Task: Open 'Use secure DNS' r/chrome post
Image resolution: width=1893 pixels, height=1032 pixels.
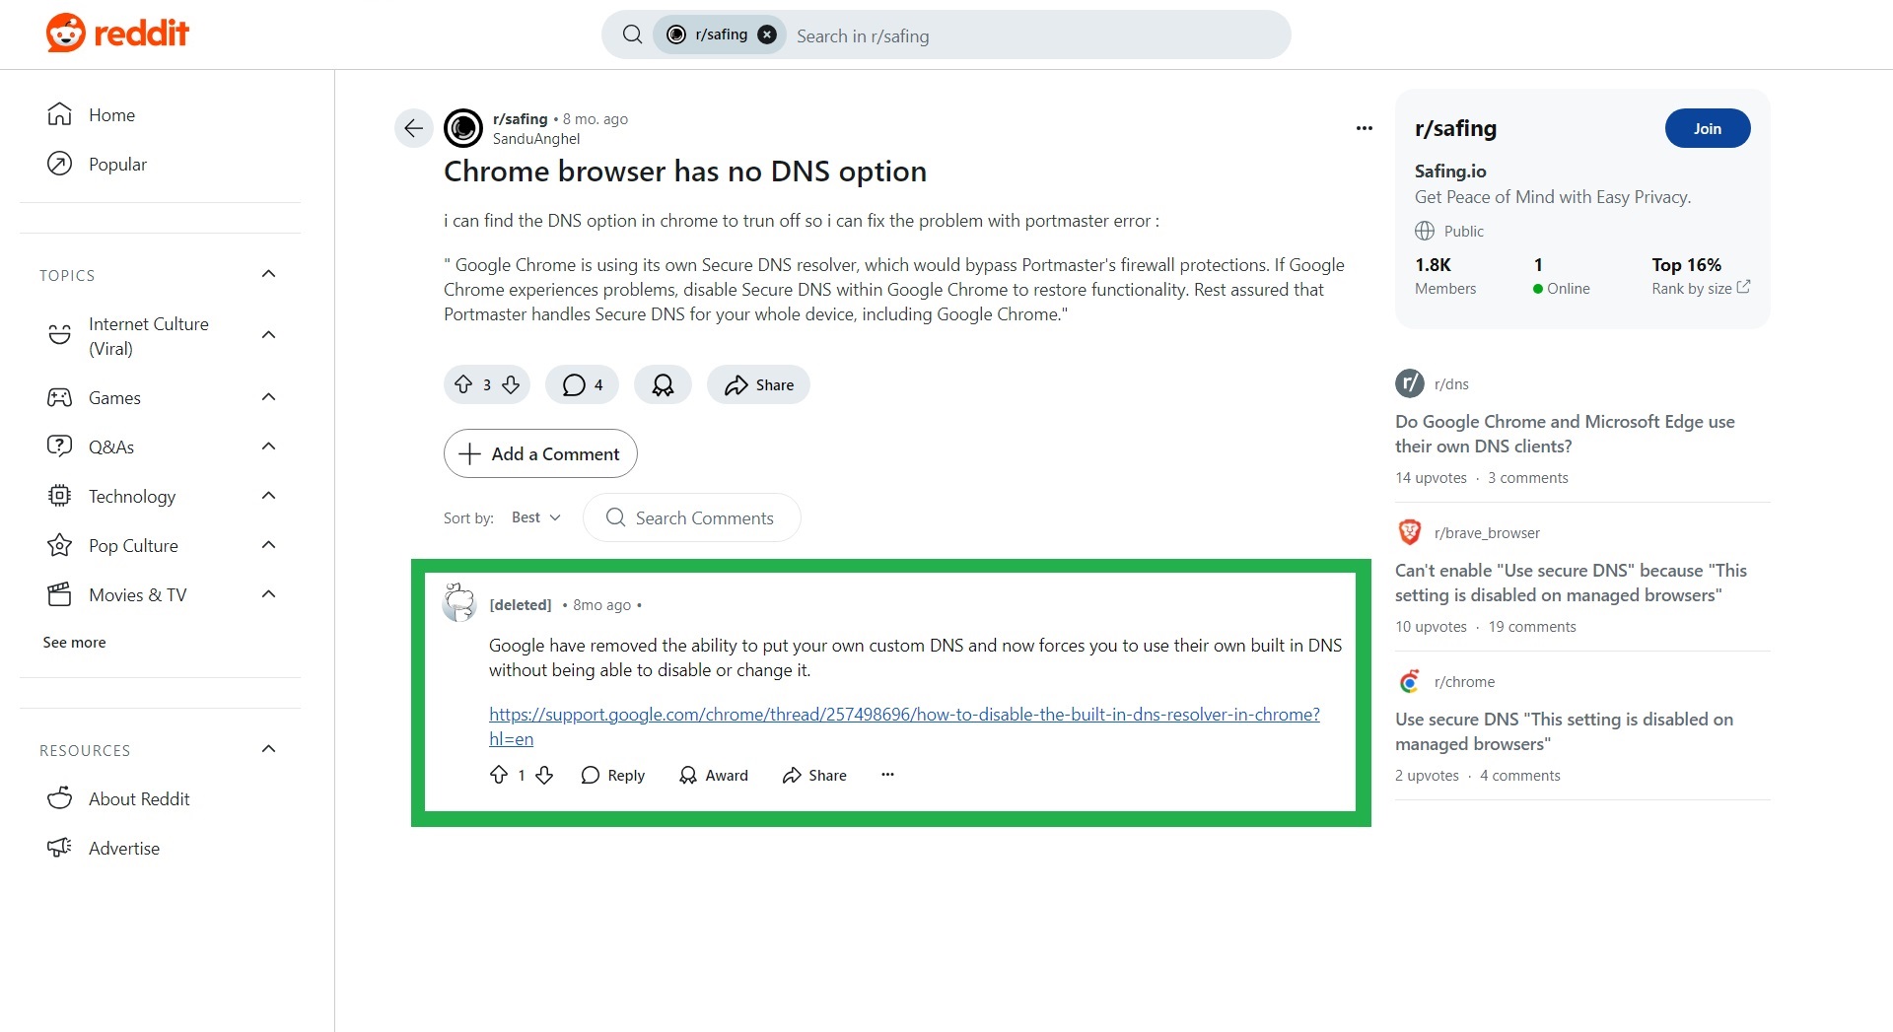Action: point(1564,731)
